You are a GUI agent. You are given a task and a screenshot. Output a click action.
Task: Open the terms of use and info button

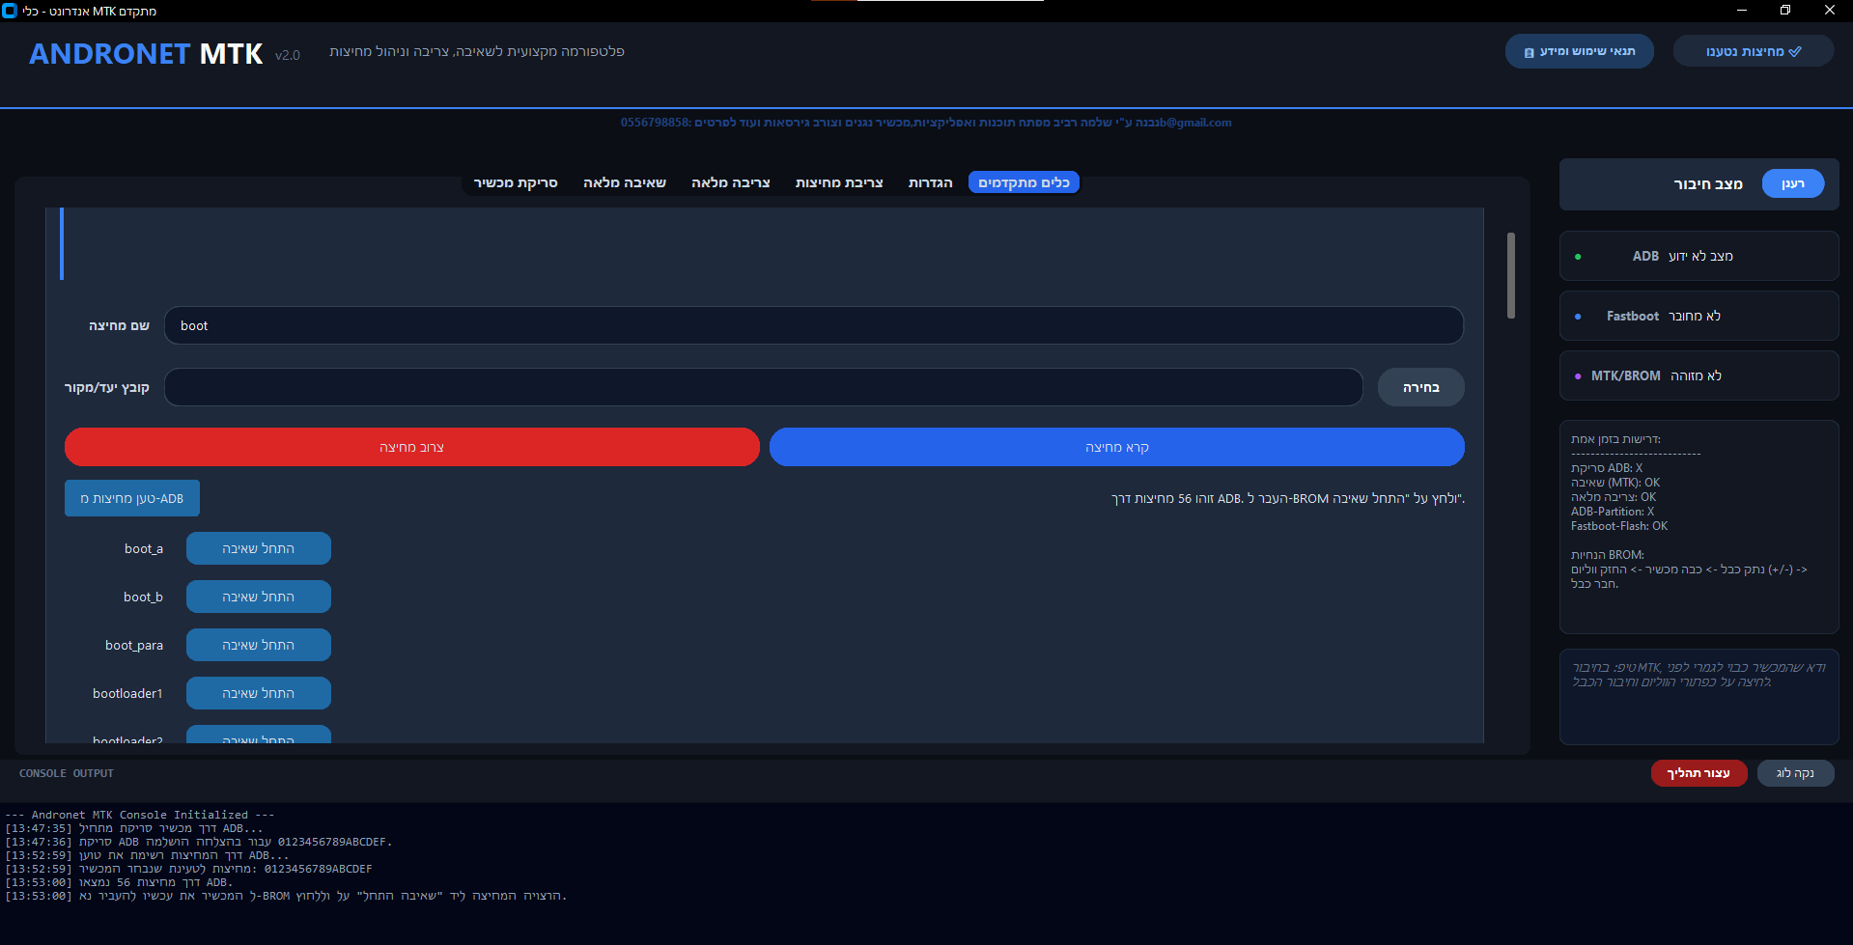(1579, 51)
